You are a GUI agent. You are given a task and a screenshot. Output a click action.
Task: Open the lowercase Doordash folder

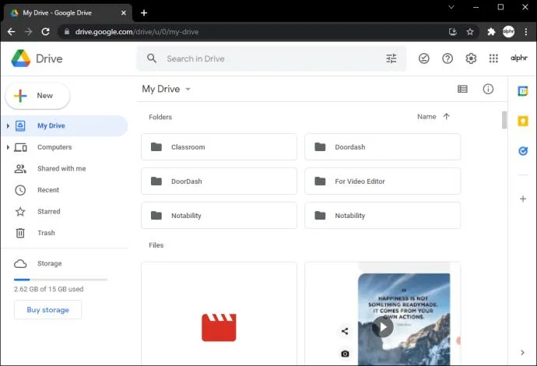(x=383, y=147)
